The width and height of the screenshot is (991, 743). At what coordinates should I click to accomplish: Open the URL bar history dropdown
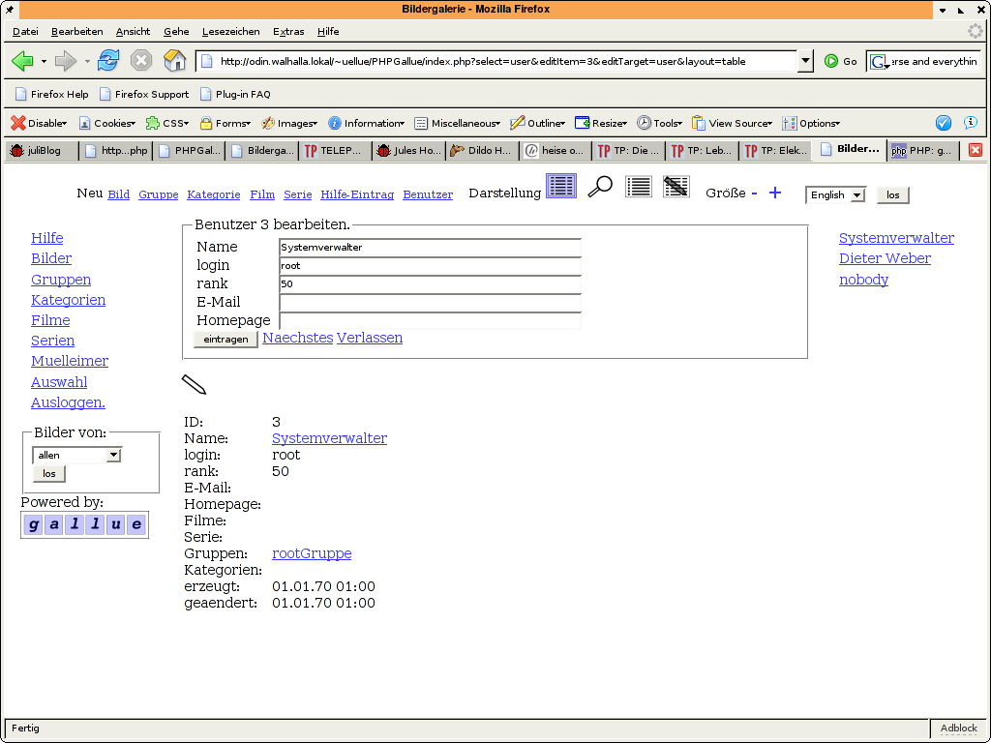(805, 61)
